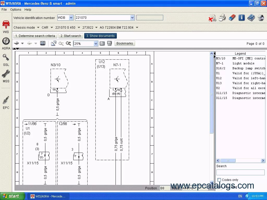Select the N3/10 legend row
Image resolution: width=267 pixels, height=200 pixels.
tap(240, 58)
